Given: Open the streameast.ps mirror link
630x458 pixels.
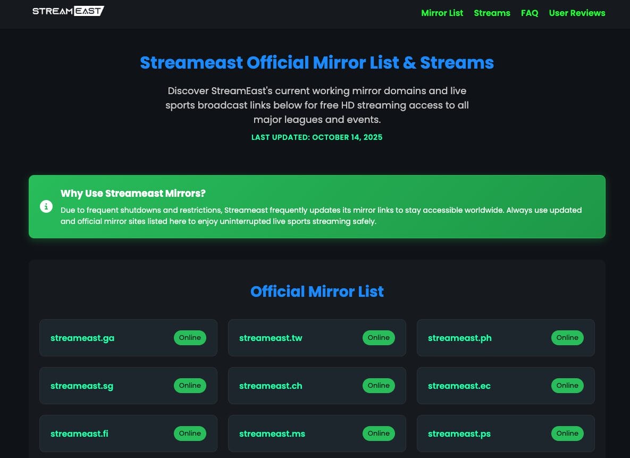Looking at the screenshot, I should [459, 434].
